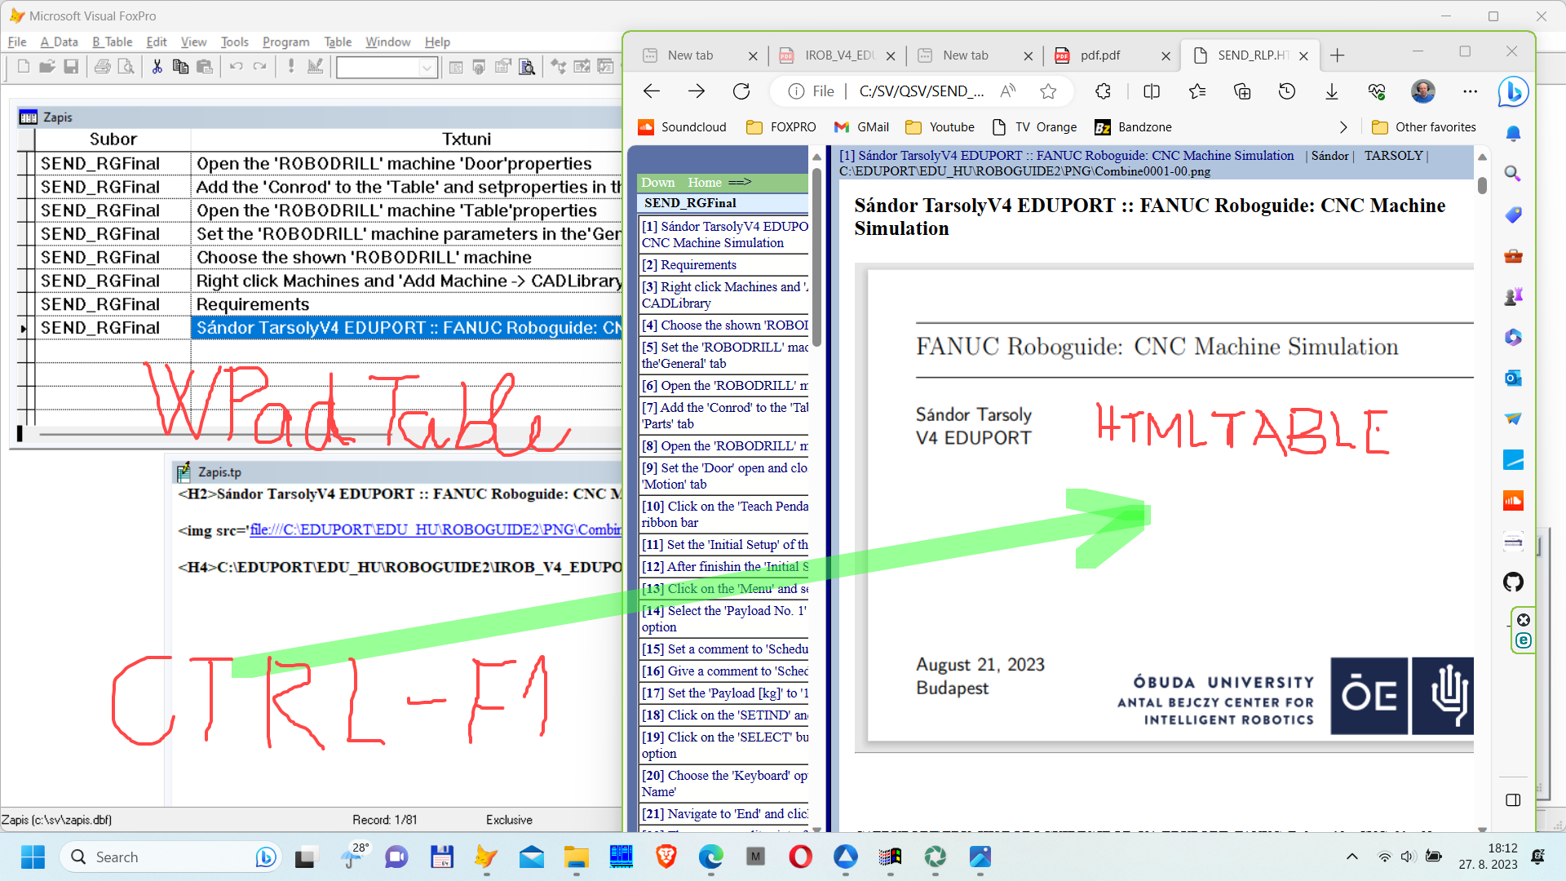Click the Print toolbar icon
This screenshot has width=1566, height=881.
coord(102,67)
